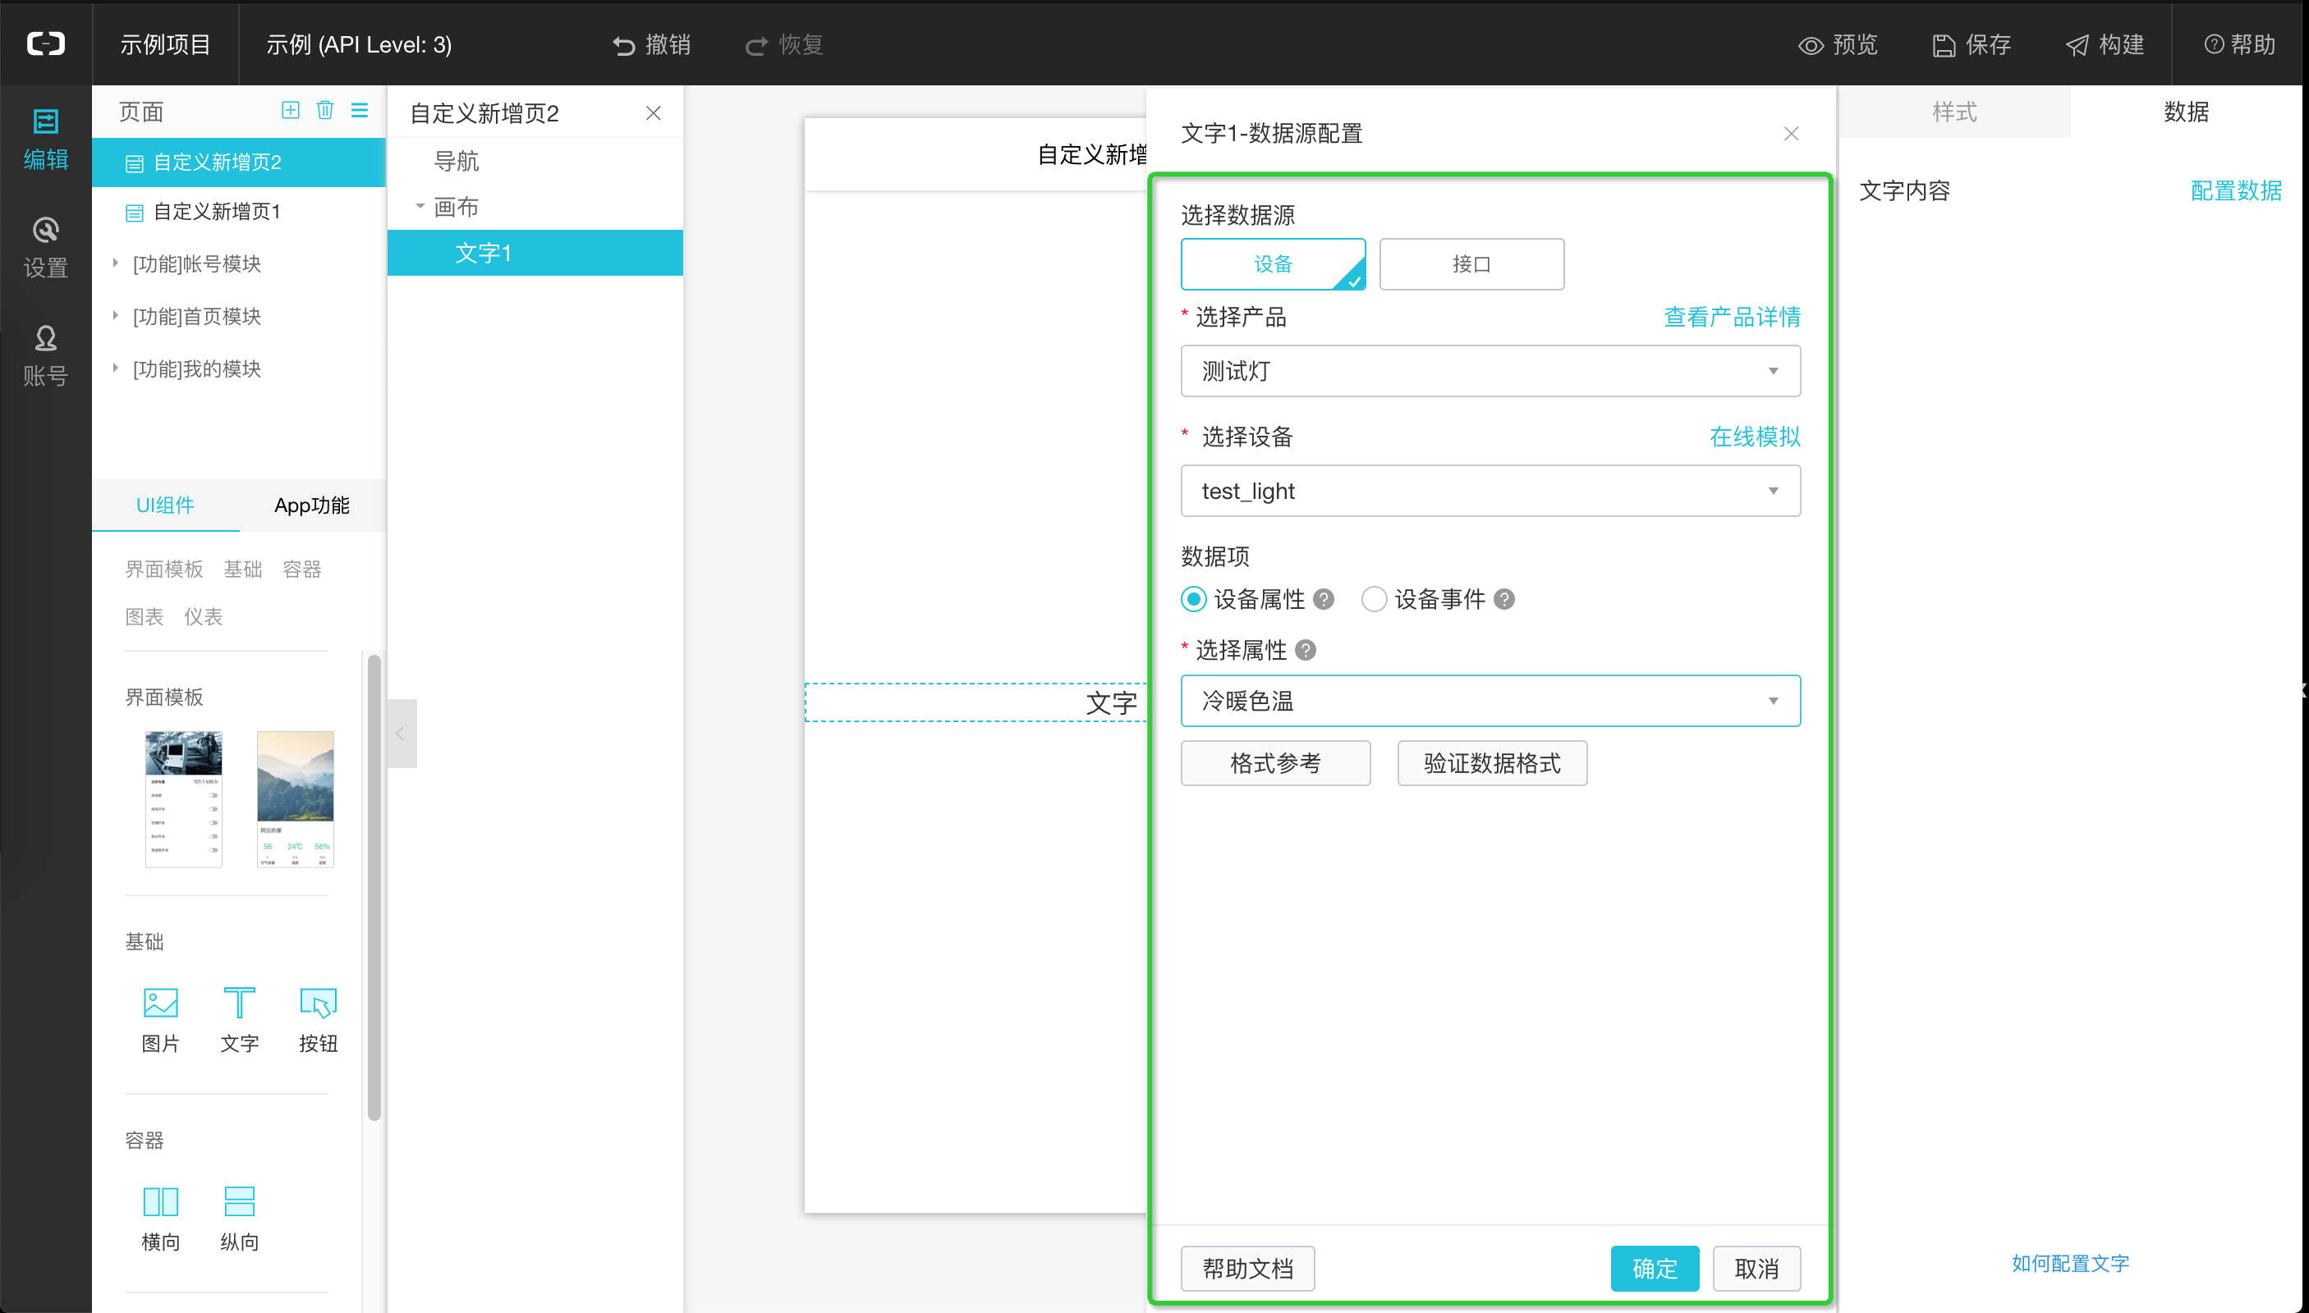This screenshot has height=1313, width=2309.
Task: Open 查看产品详情 link
Action: [1732, 317]
